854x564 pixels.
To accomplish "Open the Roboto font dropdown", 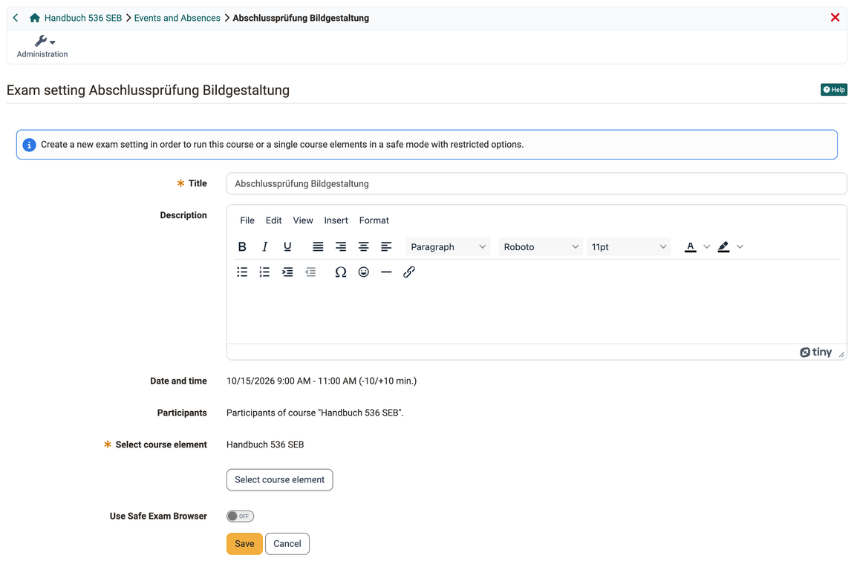I will click(x=541, y=246).
